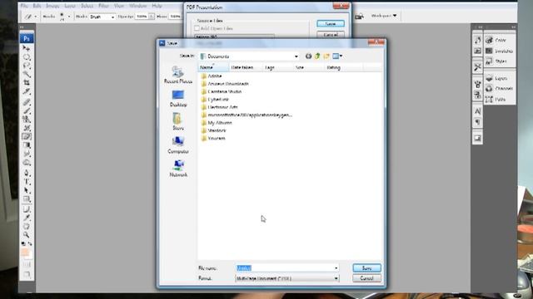
Task: Select the History Brush tool
Action: pos(26,128)
